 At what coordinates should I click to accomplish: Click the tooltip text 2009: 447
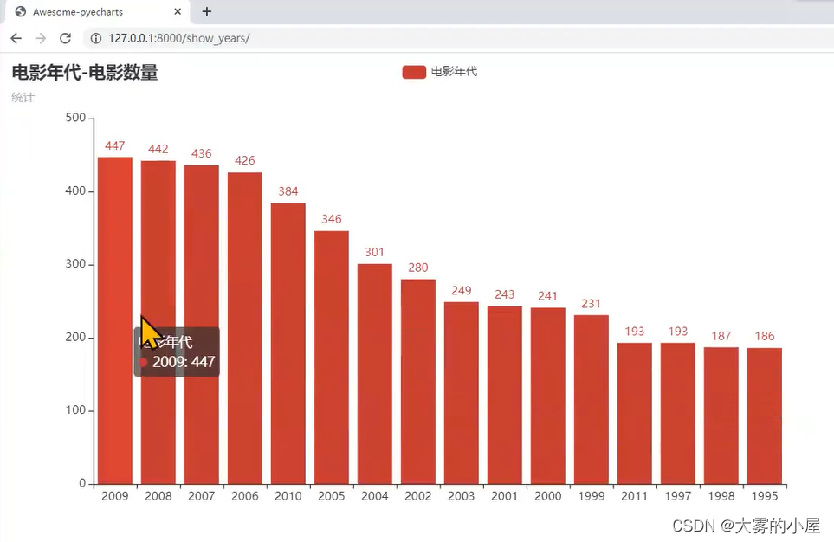coord(184,362)
